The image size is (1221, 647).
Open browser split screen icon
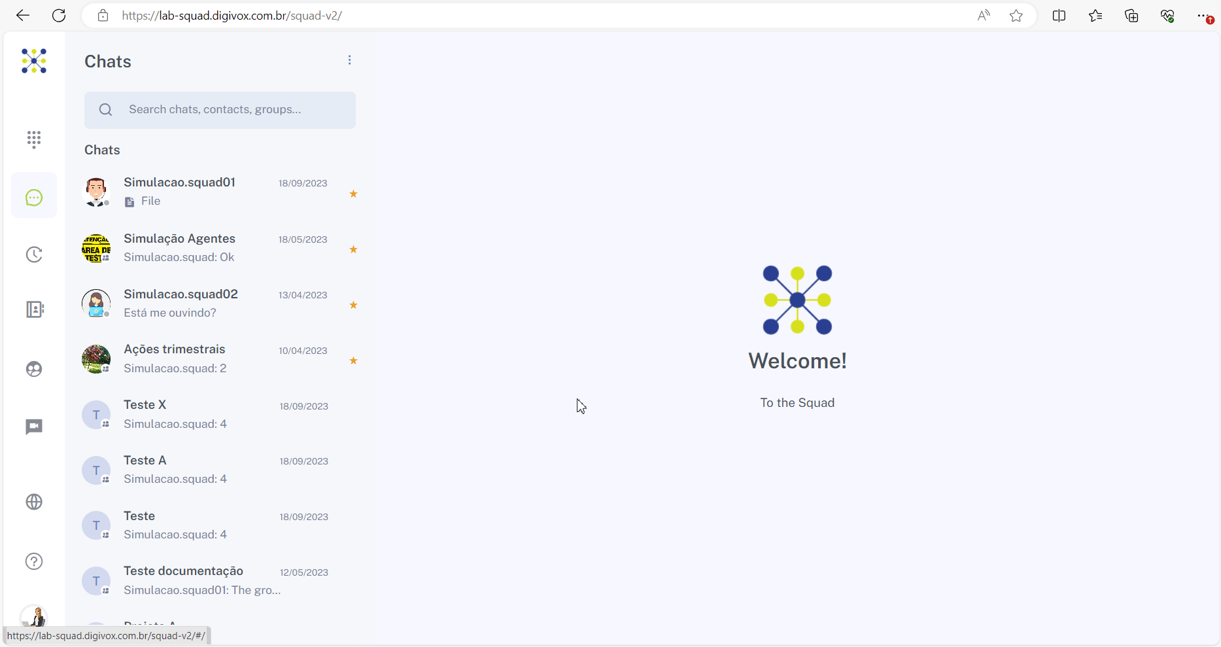pos(1059,16)
